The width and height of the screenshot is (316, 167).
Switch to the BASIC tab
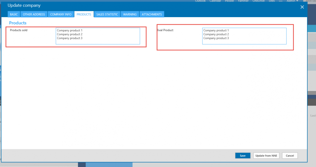(x=14, y=14)
